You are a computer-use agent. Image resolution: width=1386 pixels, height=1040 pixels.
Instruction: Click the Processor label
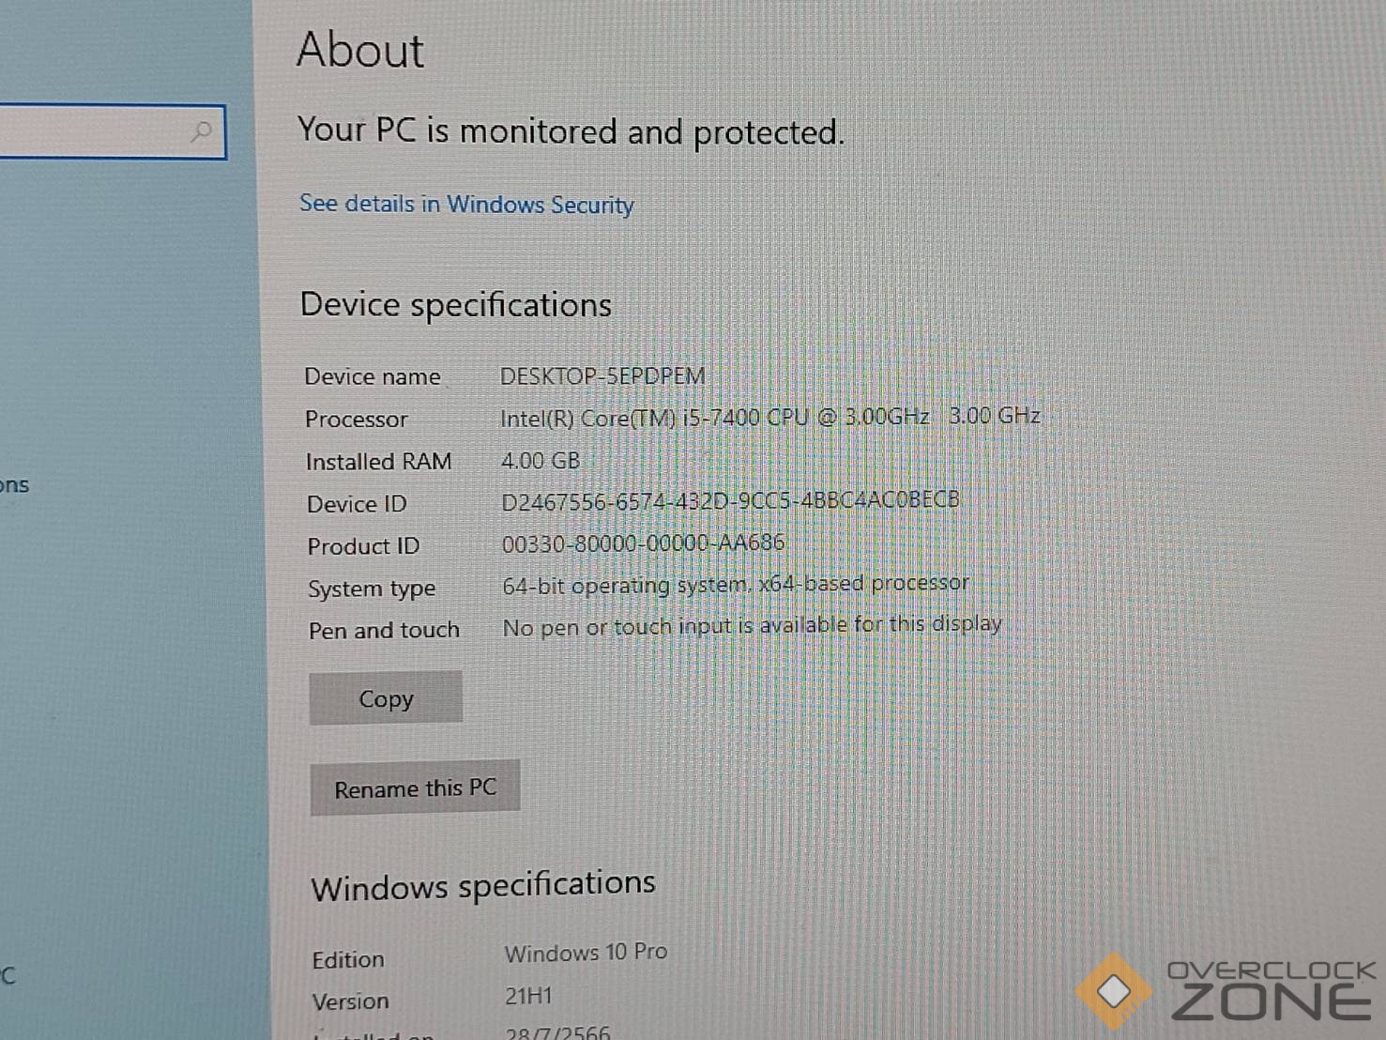357,419
